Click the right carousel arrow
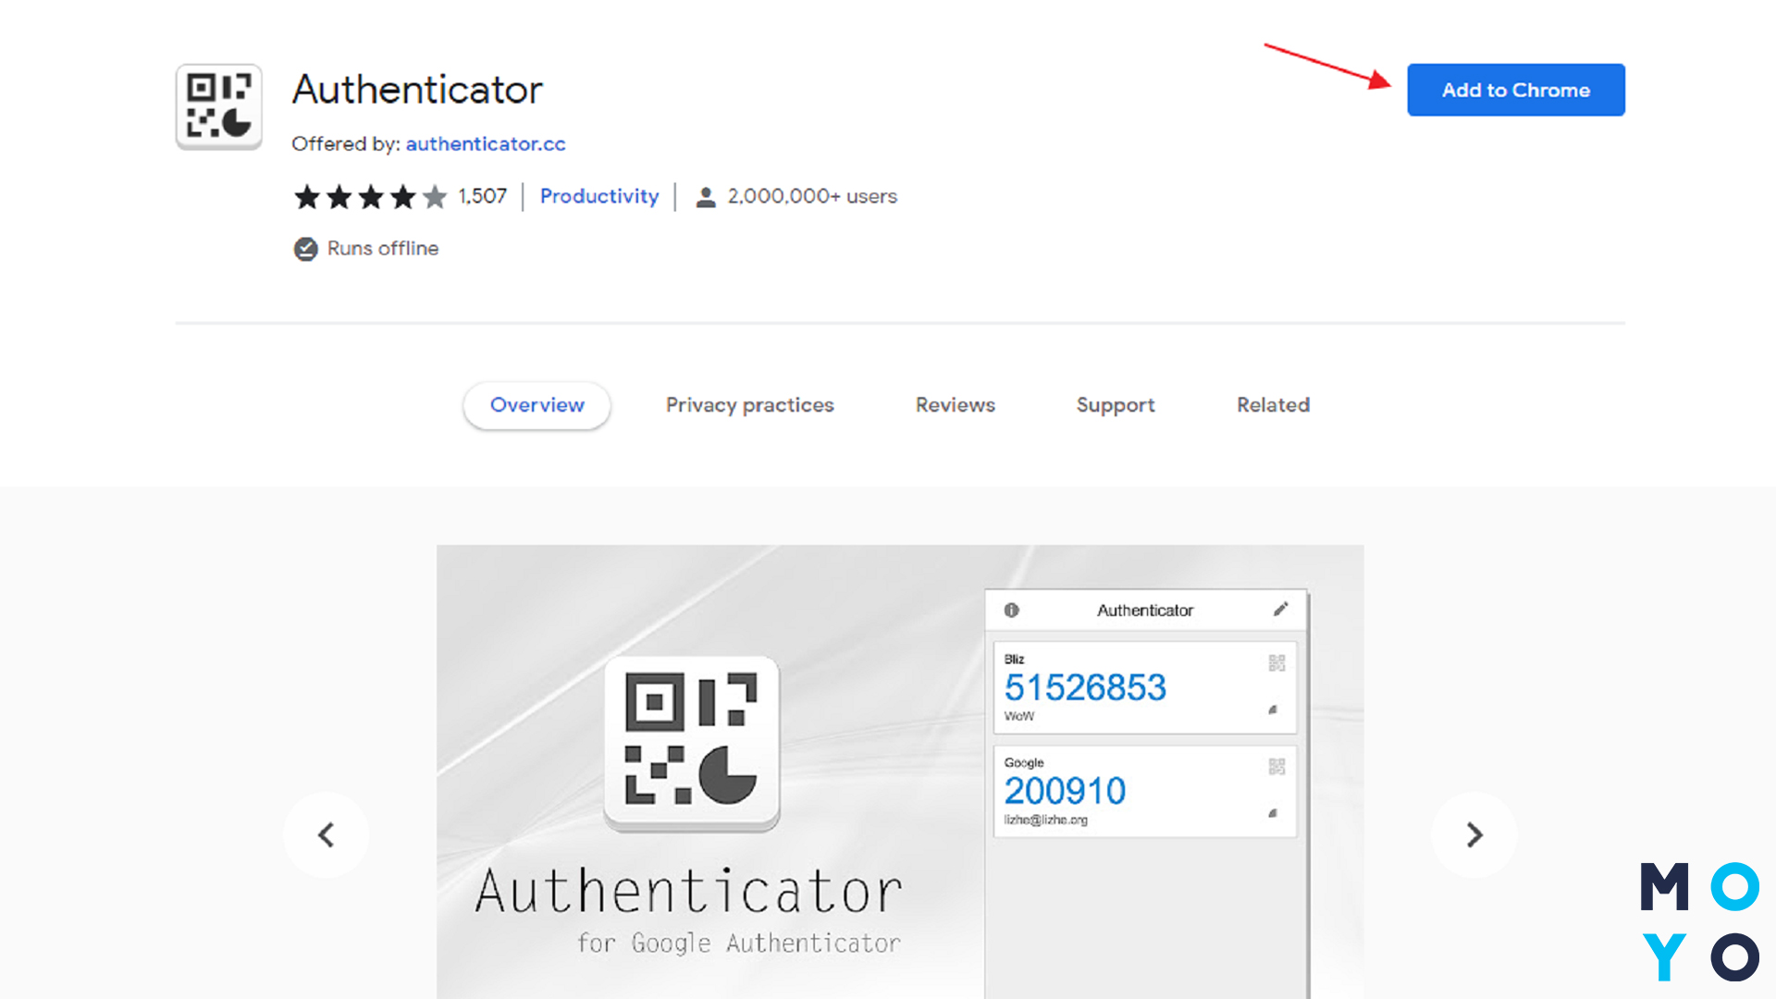Viewport: 1776px width, 999px height. click(x=1474, y=833)
